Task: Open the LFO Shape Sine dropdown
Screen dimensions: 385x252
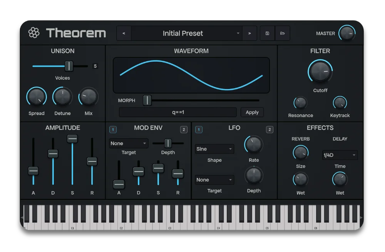Action: [x=214, y=149]
